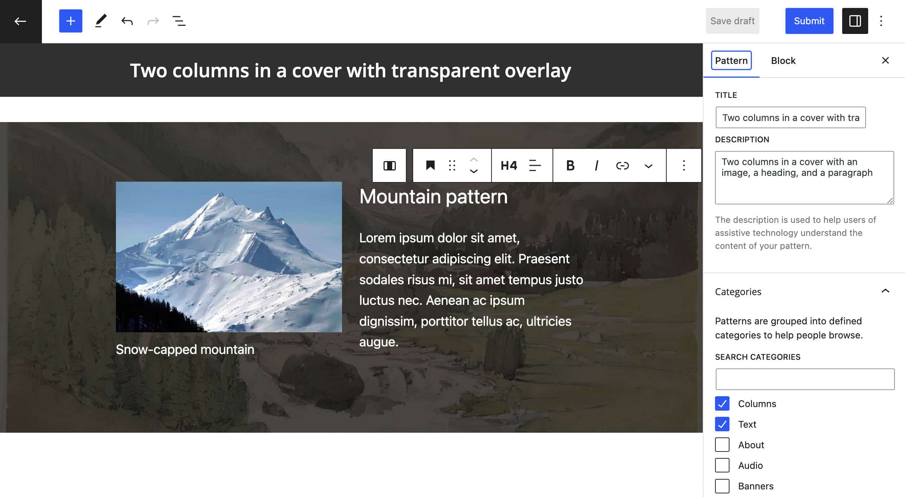The image size is (905, 497).
Task: Click the link/hyperlink icon
Action: tap(622, 165)
